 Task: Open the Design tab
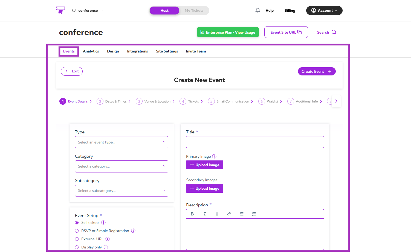[x=113, y=51]
